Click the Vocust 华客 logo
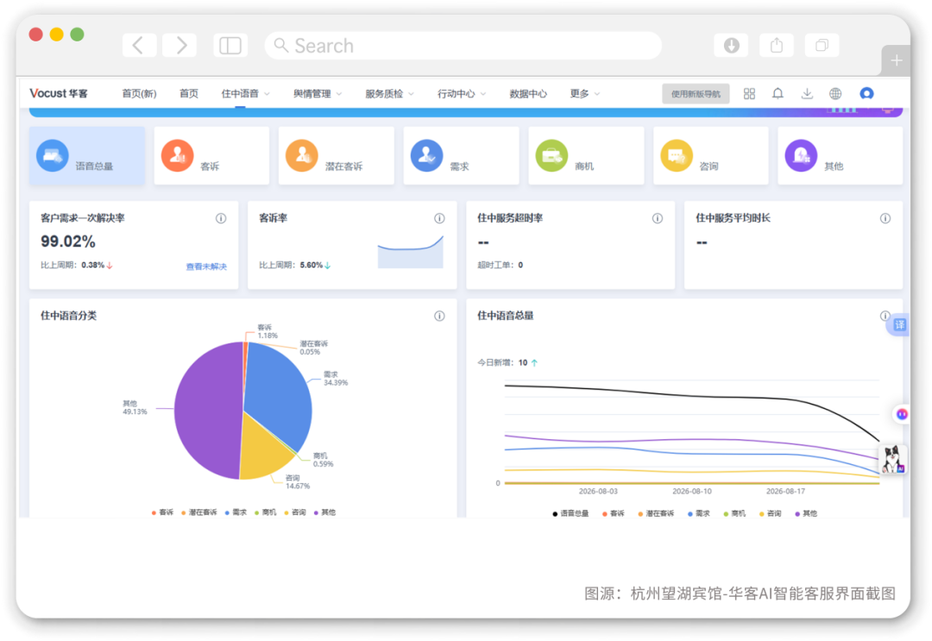The height and width of the screenshot is (641, 932). coord(59,93)
